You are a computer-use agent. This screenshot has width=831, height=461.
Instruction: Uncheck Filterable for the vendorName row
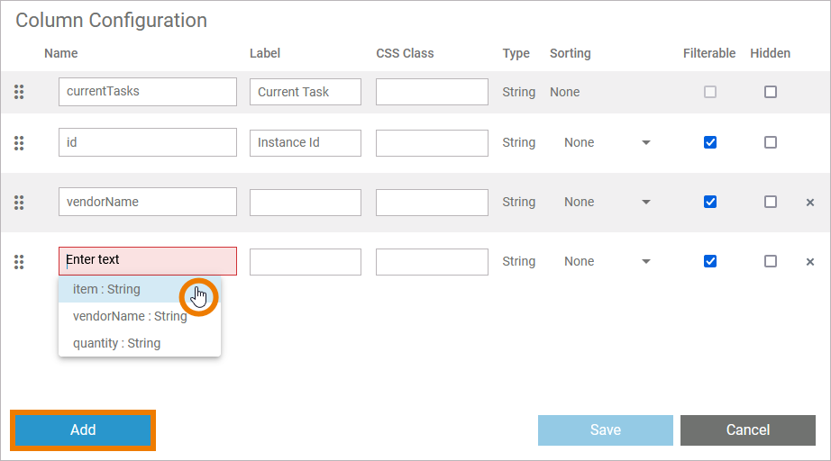pos(710,202)
